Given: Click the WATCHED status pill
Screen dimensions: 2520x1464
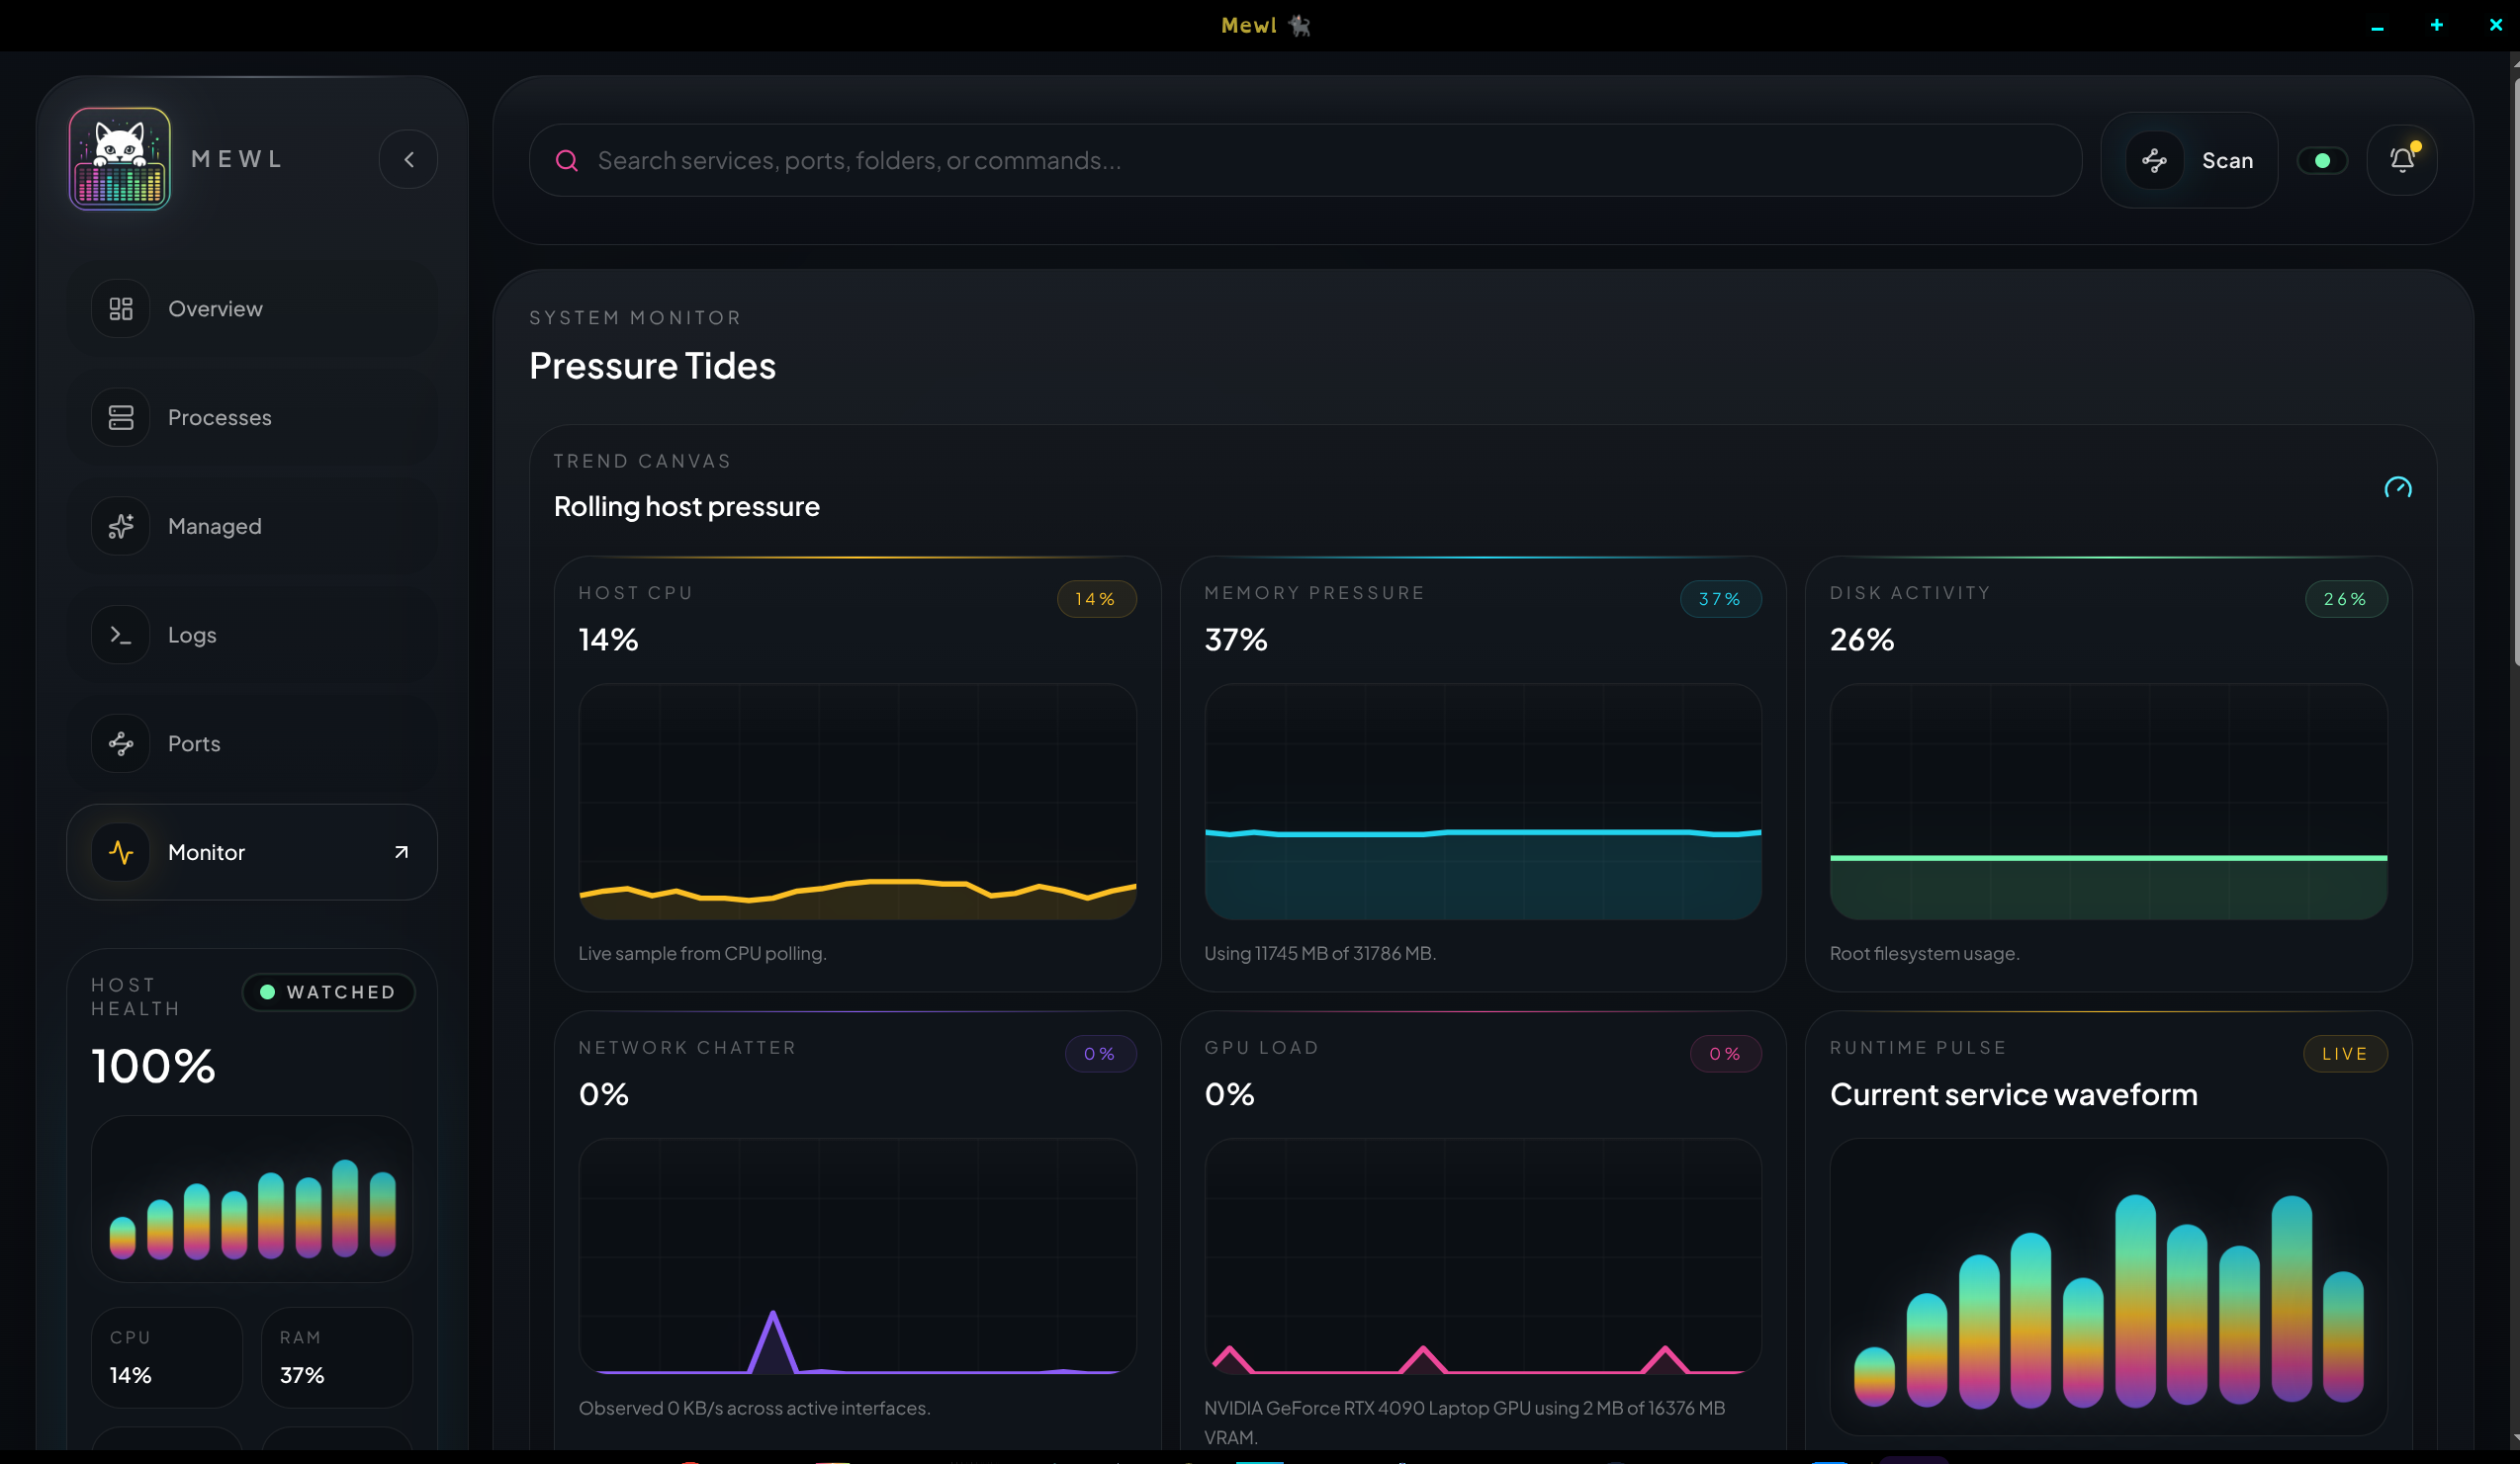Looking at the screenshot, I should pos(328,991).
